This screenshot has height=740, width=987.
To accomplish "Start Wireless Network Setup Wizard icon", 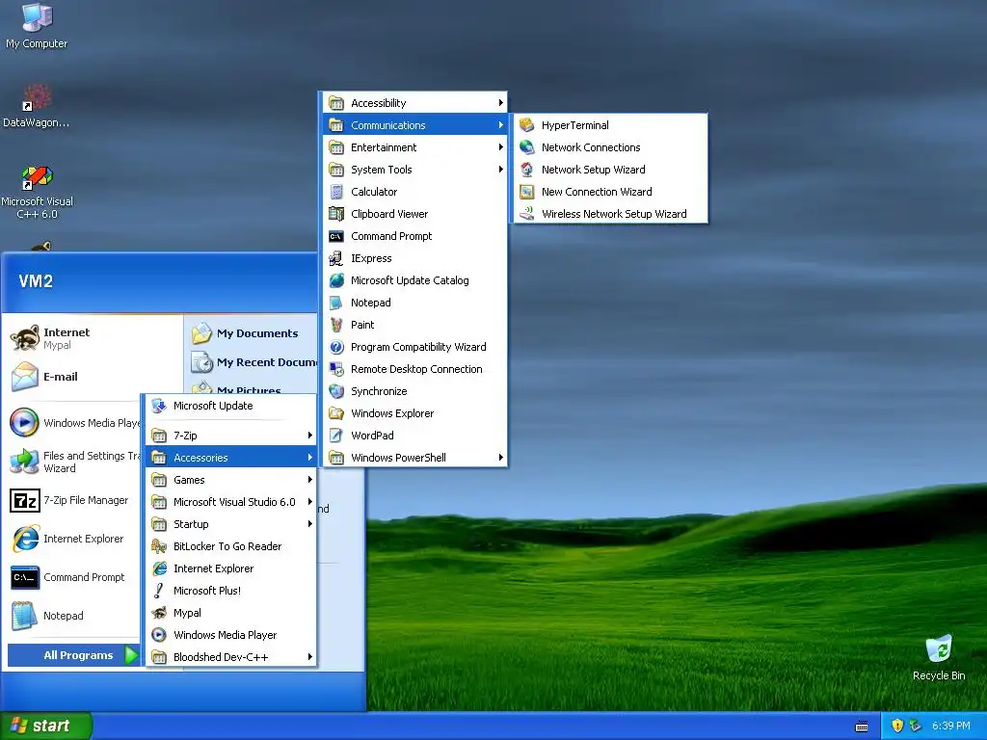I will (526, 214).
